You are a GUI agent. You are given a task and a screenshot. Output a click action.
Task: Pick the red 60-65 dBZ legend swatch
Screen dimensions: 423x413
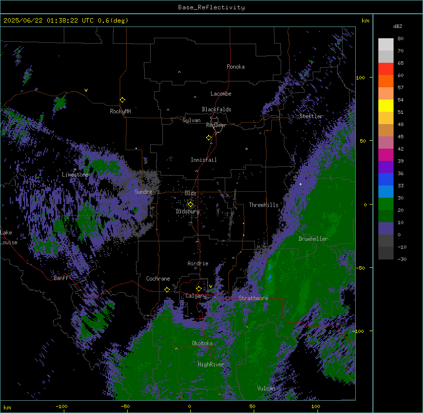click(x=386, y=69)
